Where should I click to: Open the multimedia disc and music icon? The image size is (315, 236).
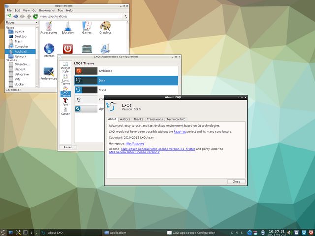click(105, 49)
